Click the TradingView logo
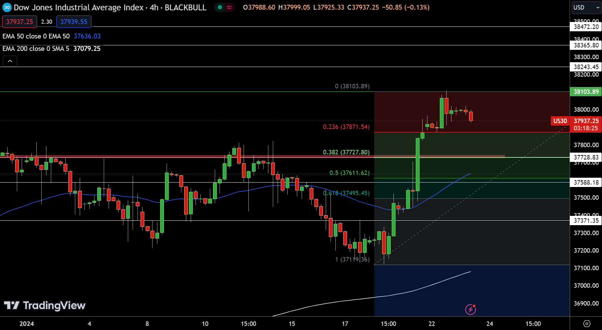 pos(45,305)
